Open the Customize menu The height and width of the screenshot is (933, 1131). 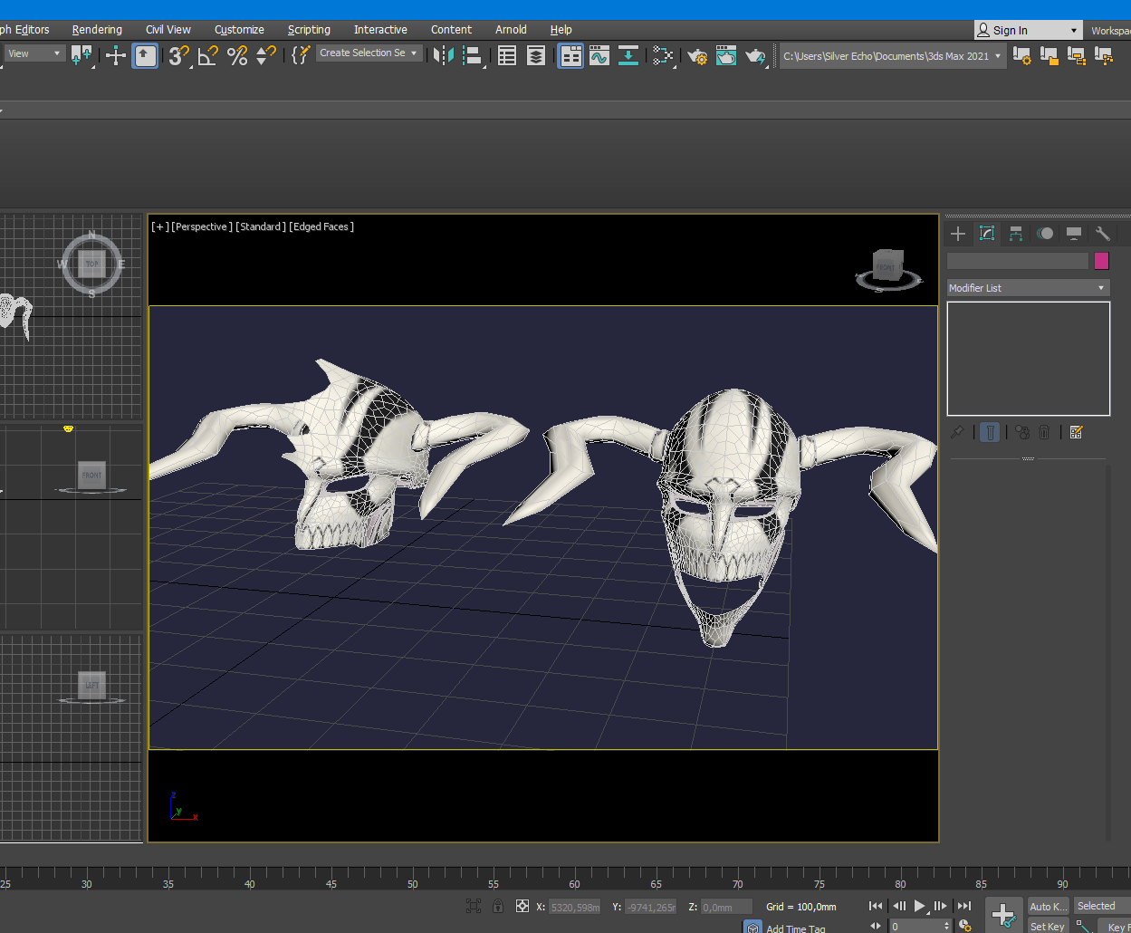click(x=239, y=30)
